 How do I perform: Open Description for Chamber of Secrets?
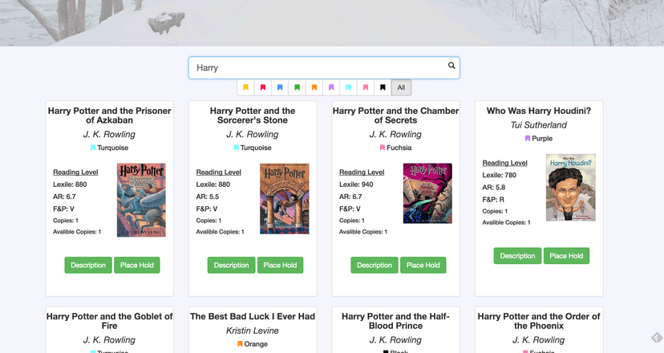coord(375,266)
